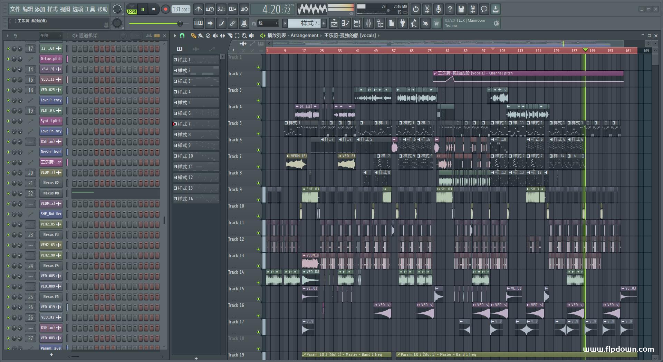Select the mute tool in playlist
663x362 pixels.
[x=215, y=36]
